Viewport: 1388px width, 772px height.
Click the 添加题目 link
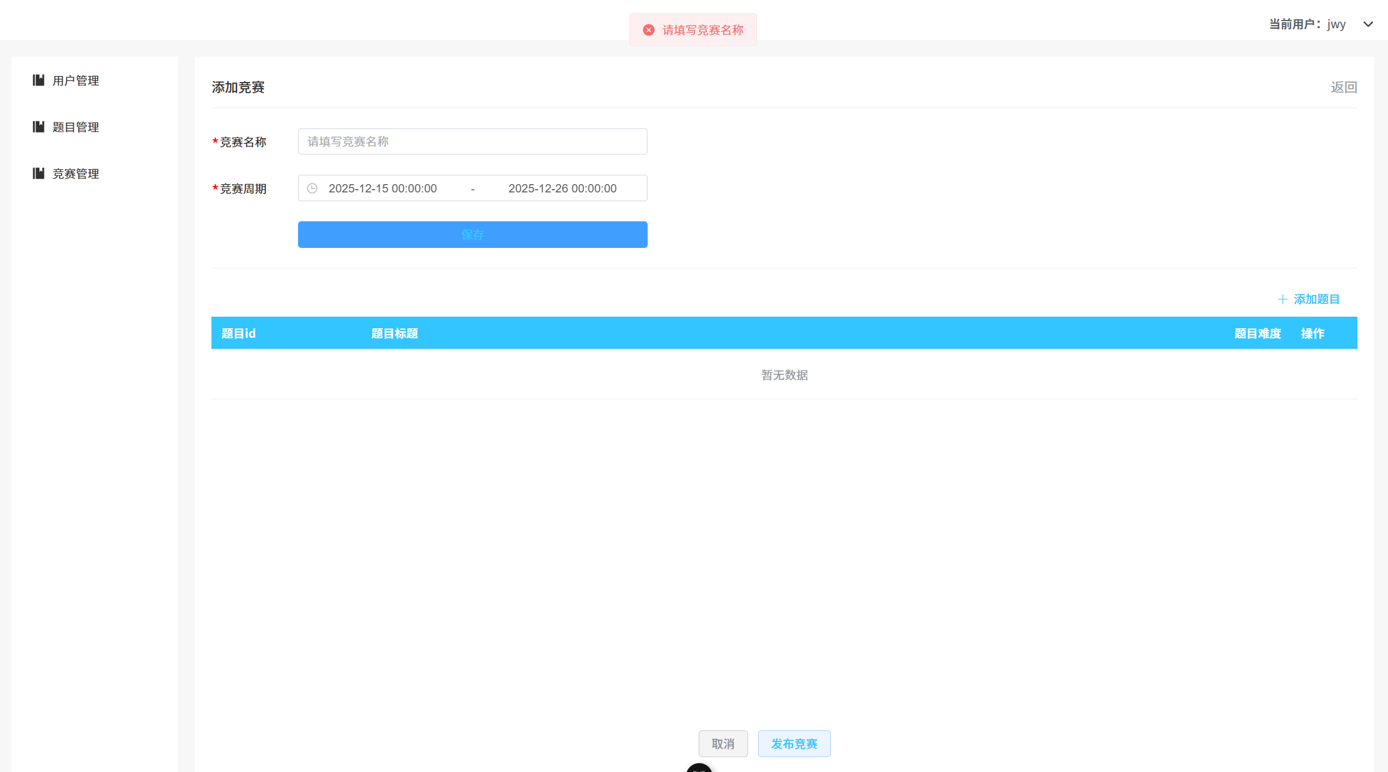pyautogui.click(x=1316, y=299)
